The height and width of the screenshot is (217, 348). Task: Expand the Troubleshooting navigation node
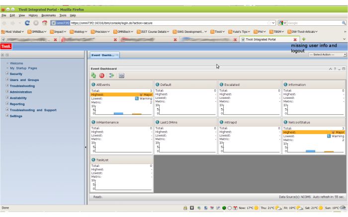(7, 85)
